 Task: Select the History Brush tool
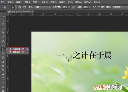(x=3, y=53)
